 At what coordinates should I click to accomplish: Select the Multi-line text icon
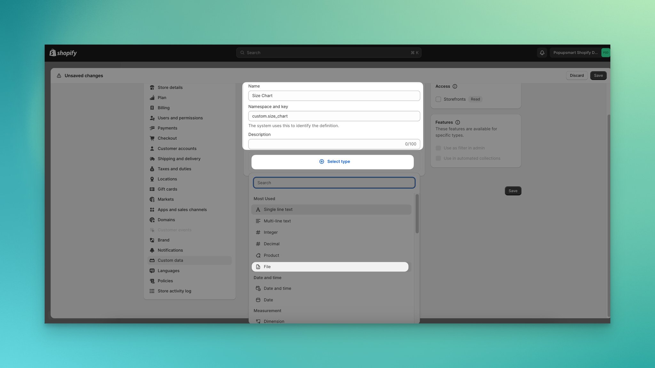pyautogui.click(x=257, y=221)
